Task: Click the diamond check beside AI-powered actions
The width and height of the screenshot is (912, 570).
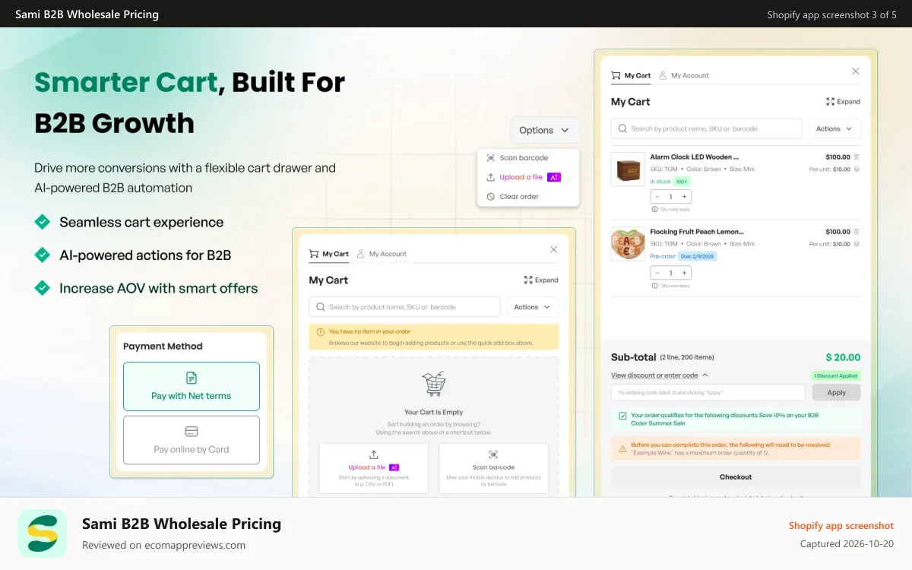Action: (x=43, y=255)
